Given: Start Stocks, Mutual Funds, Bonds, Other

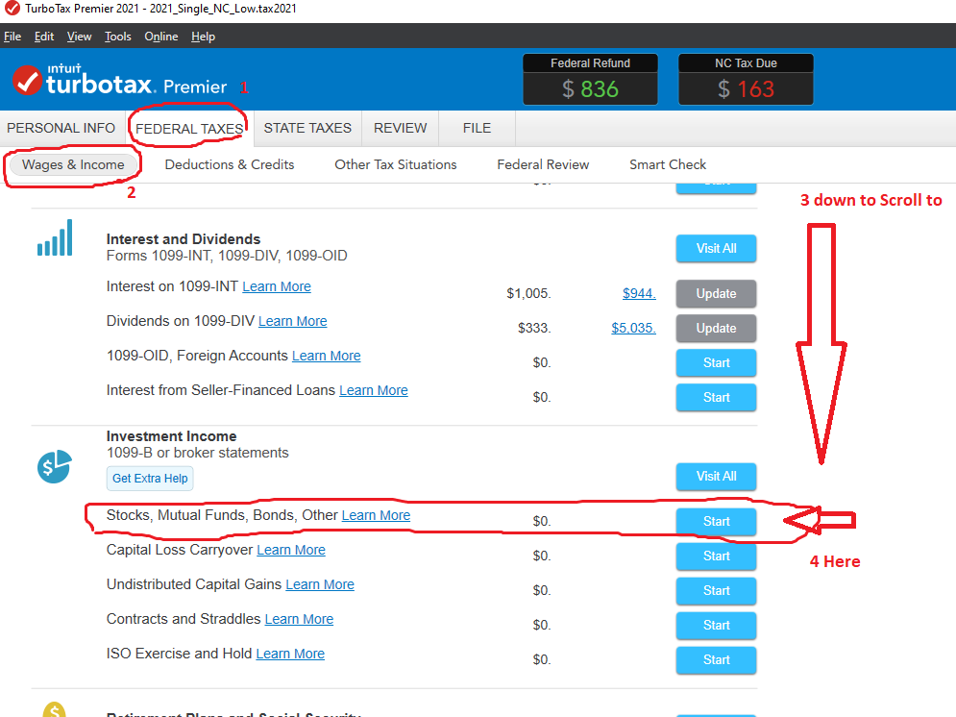Looking at the screenshot, I should click(x=717, y=521).
